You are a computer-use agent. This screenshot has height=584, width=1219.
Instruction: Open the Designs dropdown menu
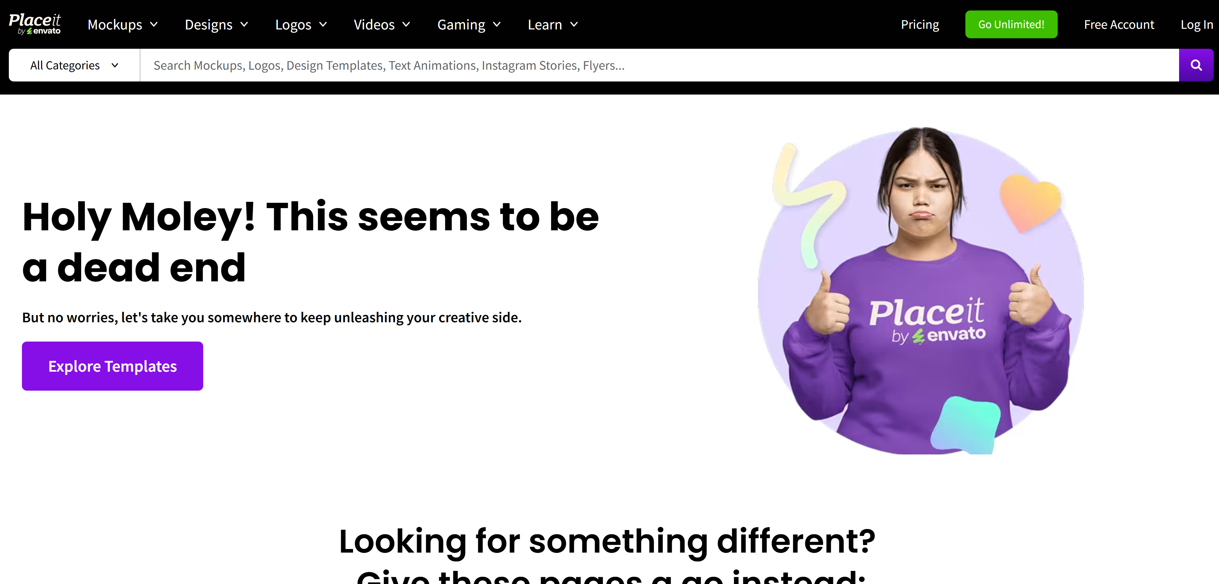point(216,25)
